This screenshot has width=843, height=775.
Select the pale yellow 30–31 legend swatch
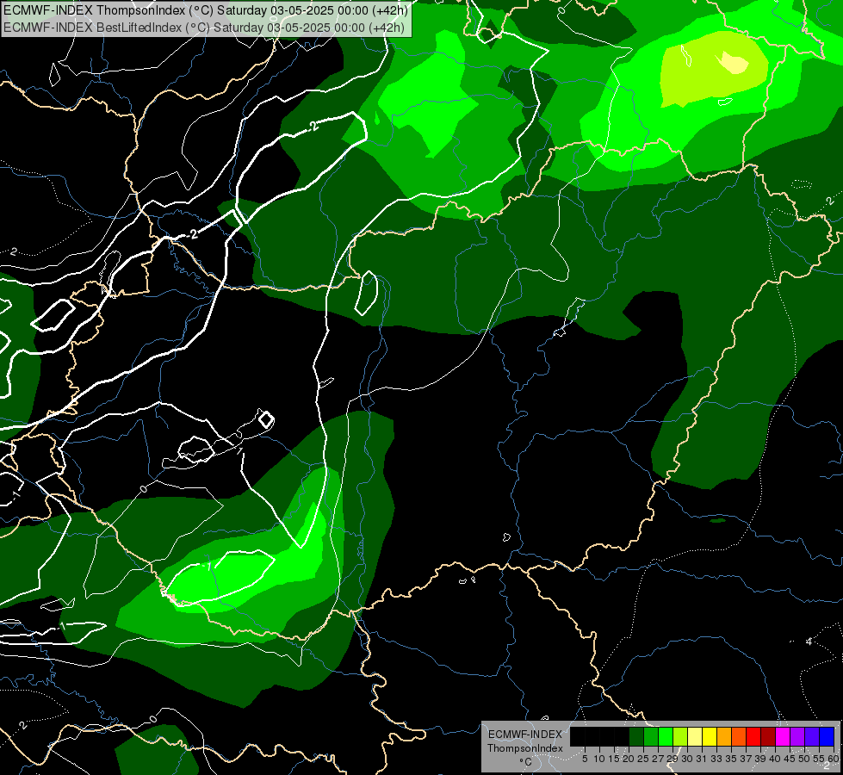[695, 736]
